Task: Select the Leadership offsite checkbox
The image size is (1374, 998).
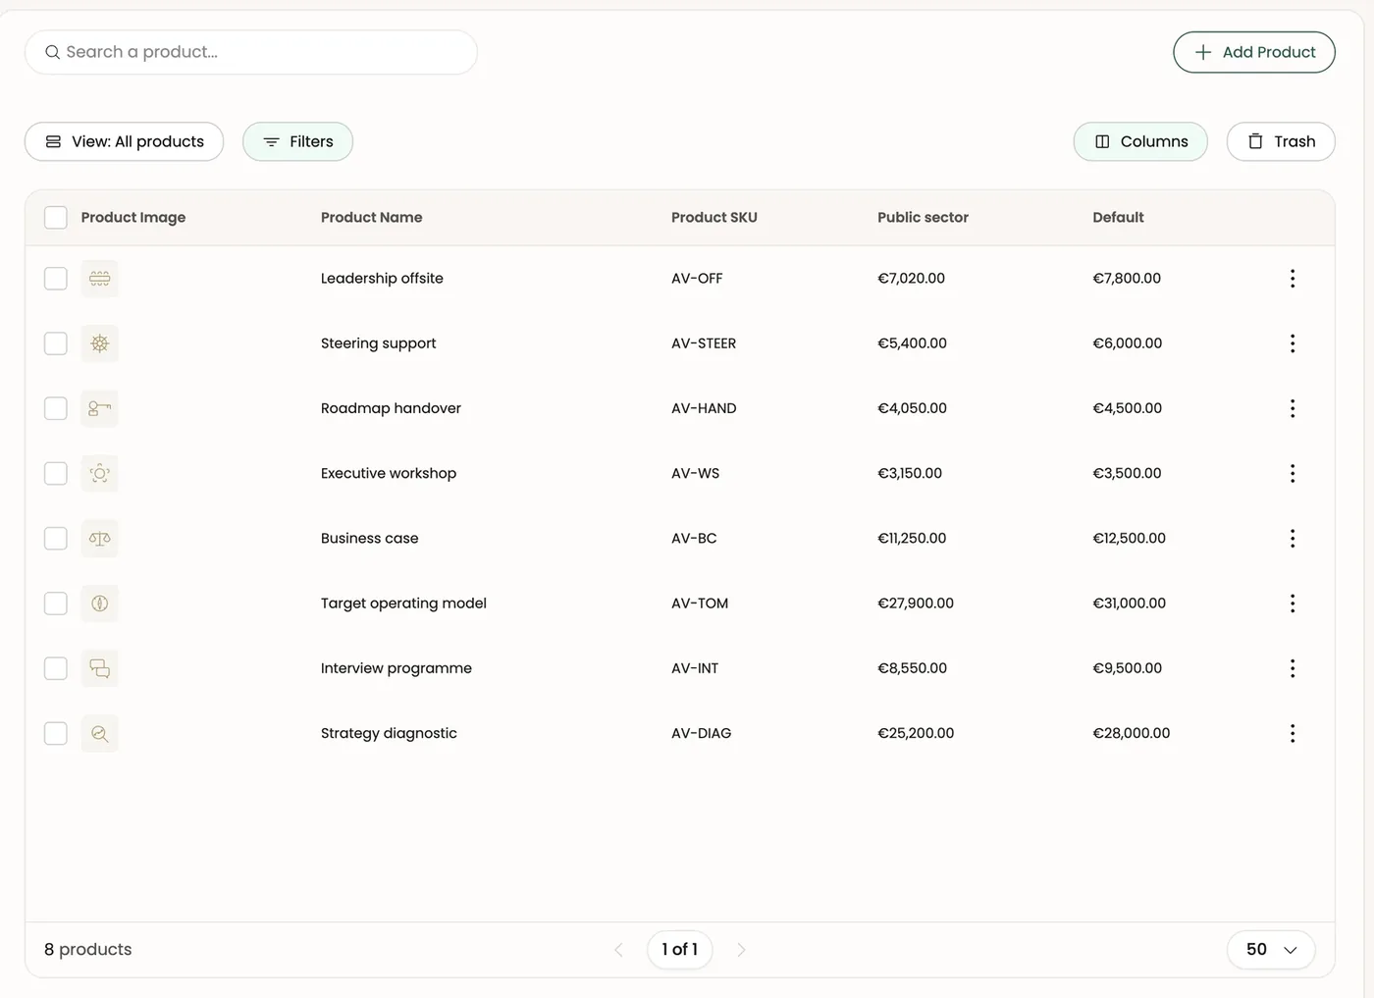Action: [x=56, y=279]
